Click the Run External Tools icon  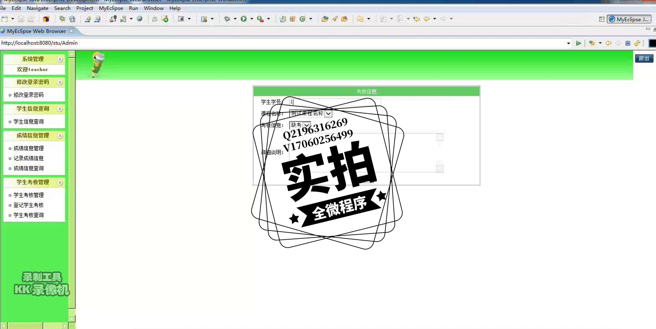(260, 19)
